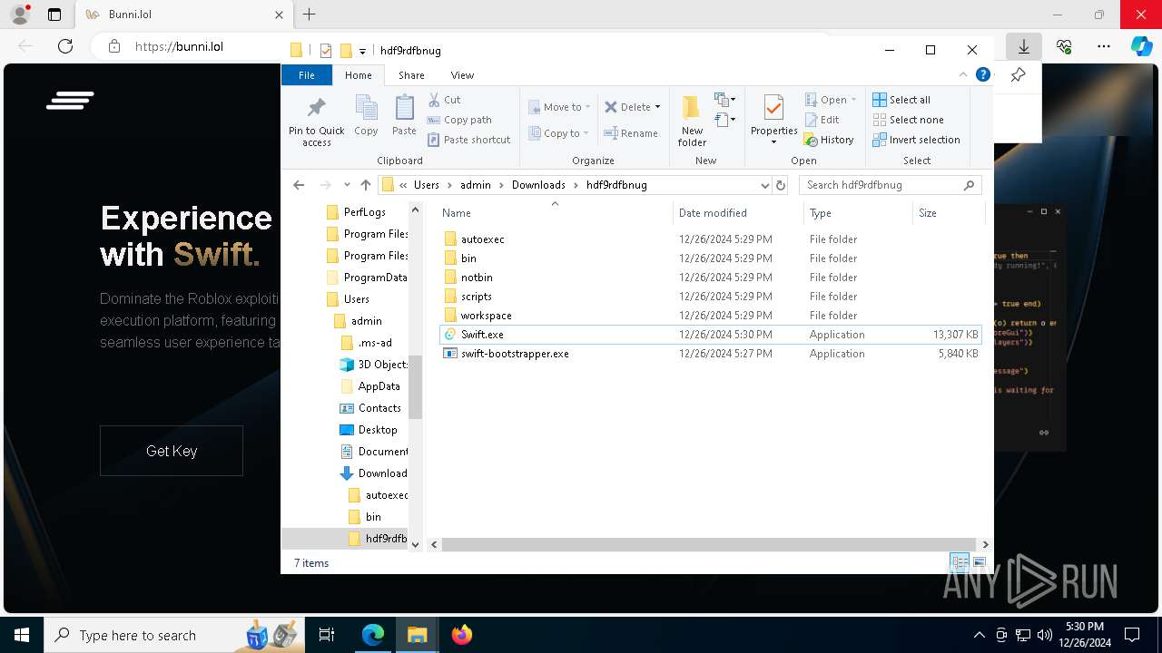Viewport: 1162px width, 653px height.
Task: Refresh the Edge browser page
Action: [x=65, y=46]
